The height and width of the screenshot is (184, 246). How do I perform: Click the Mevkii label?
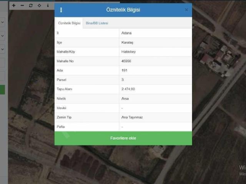(61, 108)
